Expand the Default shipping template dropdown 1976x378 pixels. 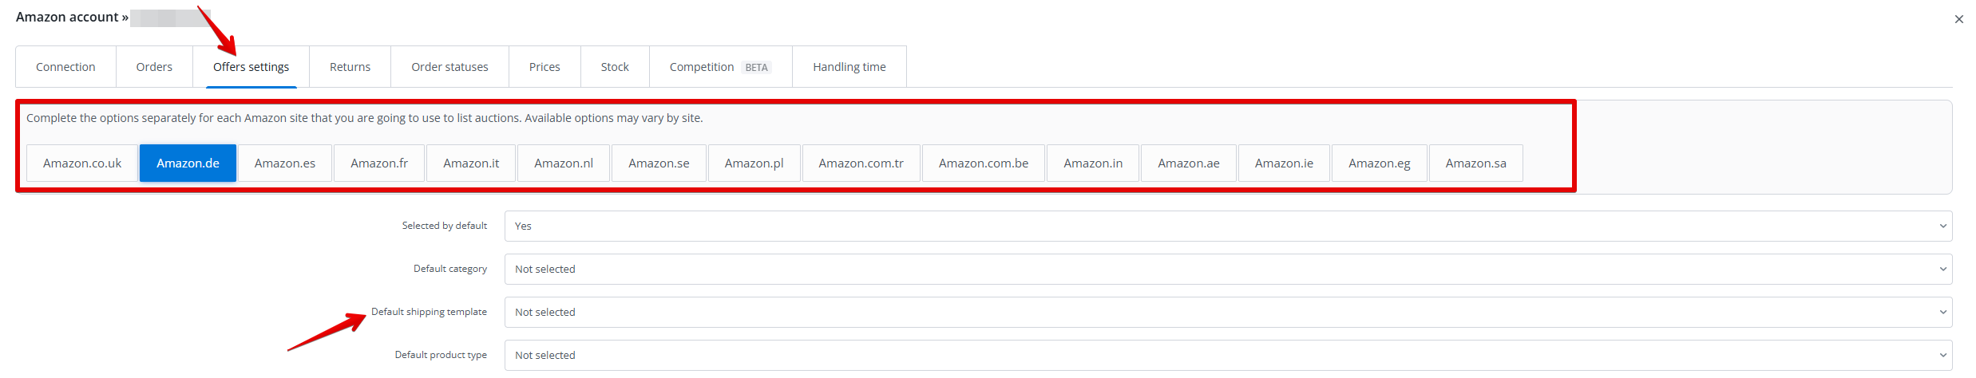pyautogui.click(x=1228, y=313)
